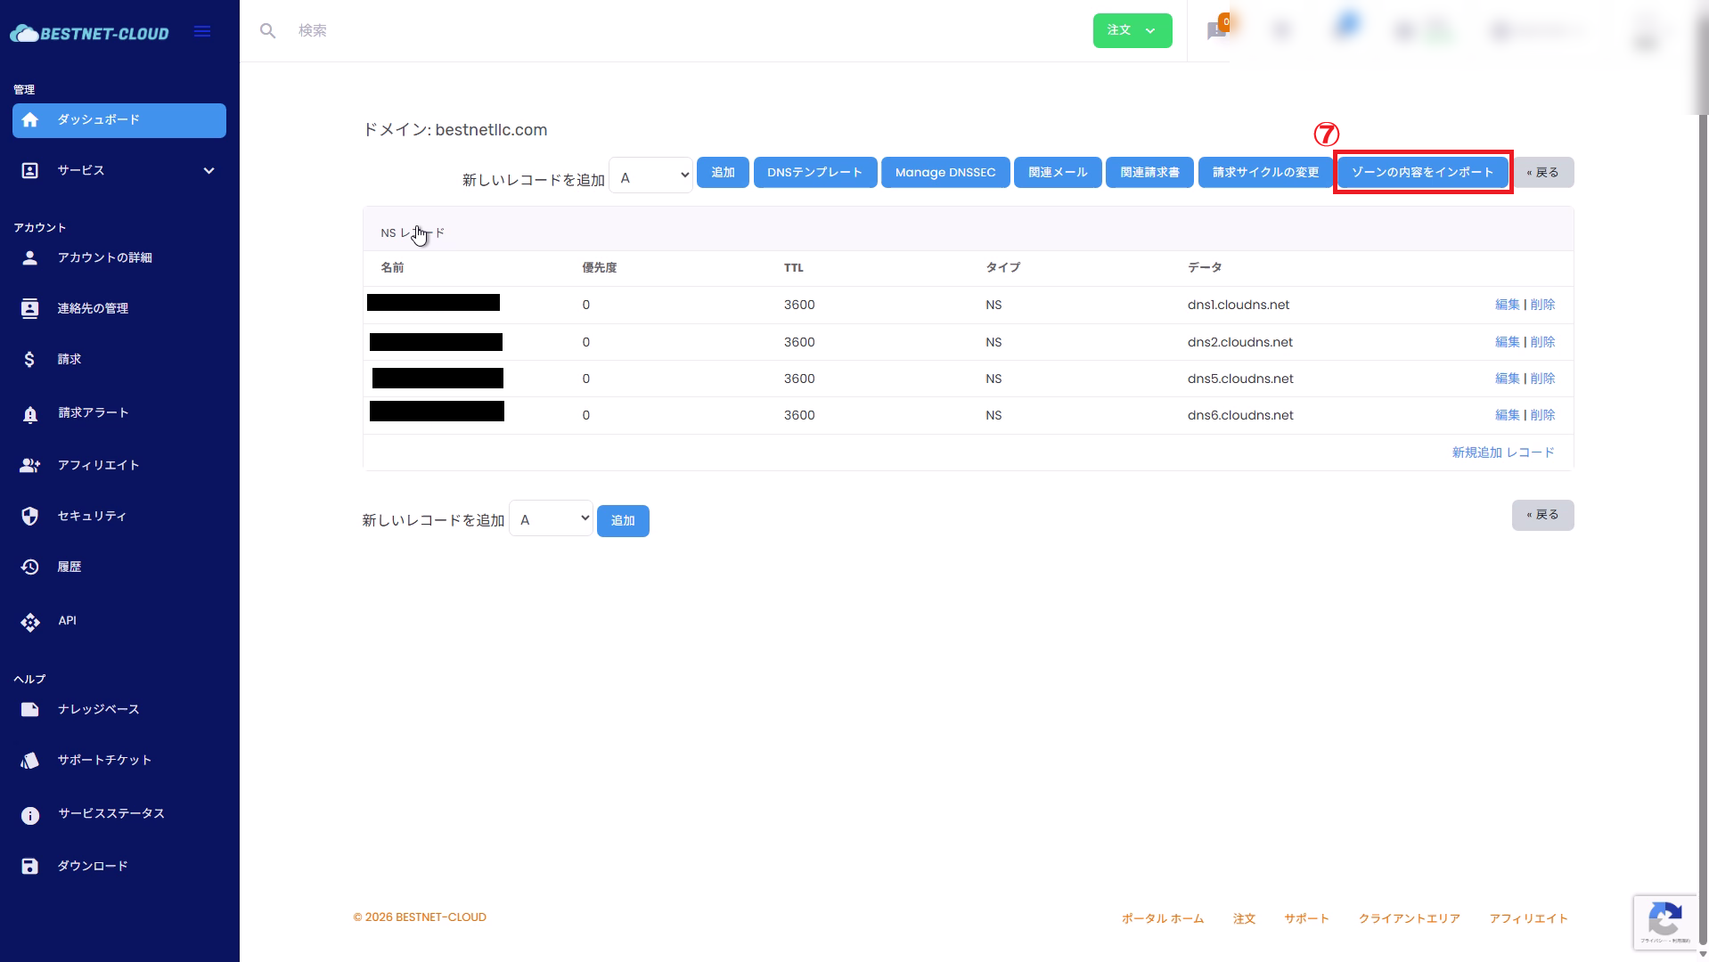Click the API sidebar icon
1709x962 pixels.
pyautogui.click(x=30, y=622)
